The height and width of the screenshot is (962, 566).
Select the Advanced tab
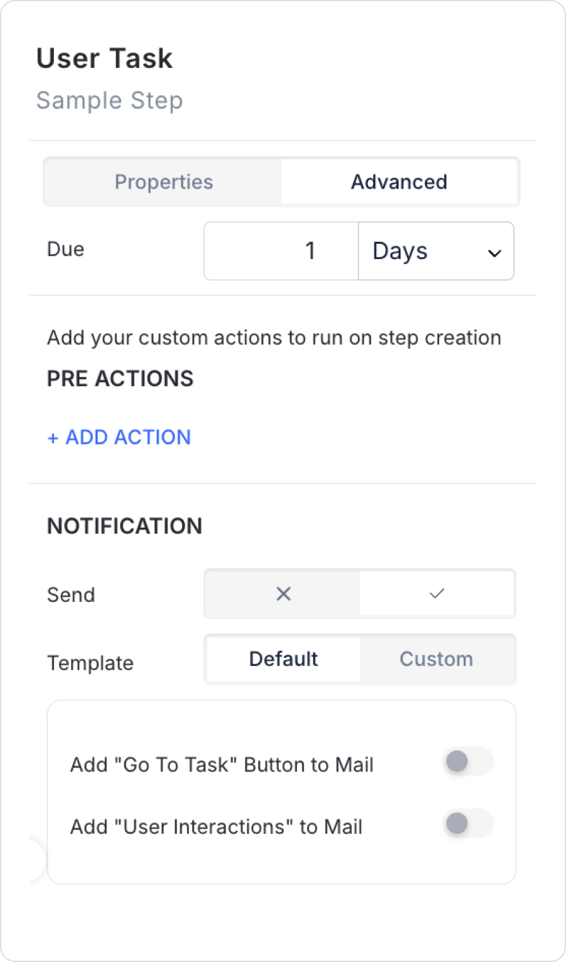(x=399, y=182)
